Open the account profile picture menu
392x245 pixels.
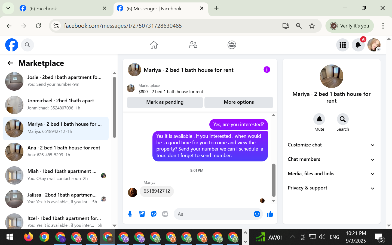click(x=374, y=45)
